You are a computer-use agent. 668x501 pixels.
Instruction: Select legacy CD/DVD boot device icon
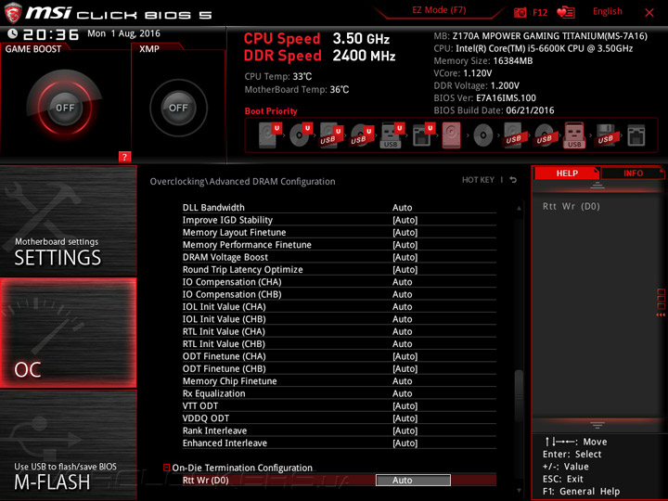483,135
